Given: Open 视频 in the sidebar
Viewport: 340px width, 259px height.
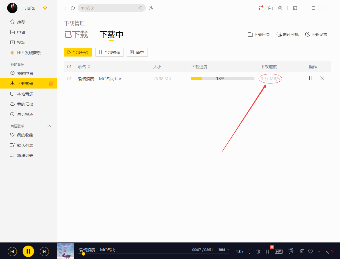Looking at the screenshot, I should pos(28,43).
